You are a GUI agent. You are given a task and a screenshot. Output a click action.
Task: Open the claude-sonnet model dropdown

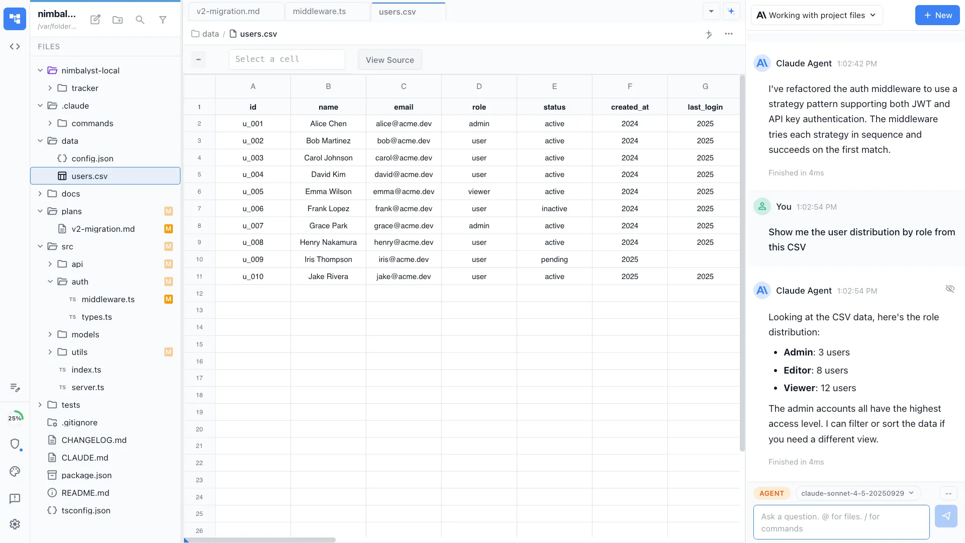(857, 493)
